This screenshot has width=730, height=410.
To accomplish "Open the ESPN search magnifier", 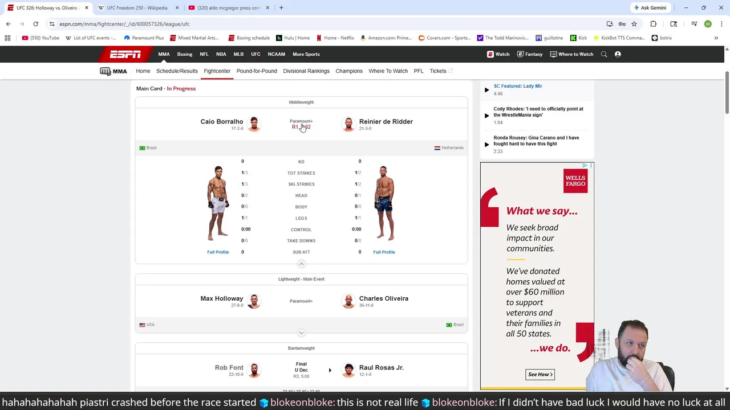I will coord(604,54).
